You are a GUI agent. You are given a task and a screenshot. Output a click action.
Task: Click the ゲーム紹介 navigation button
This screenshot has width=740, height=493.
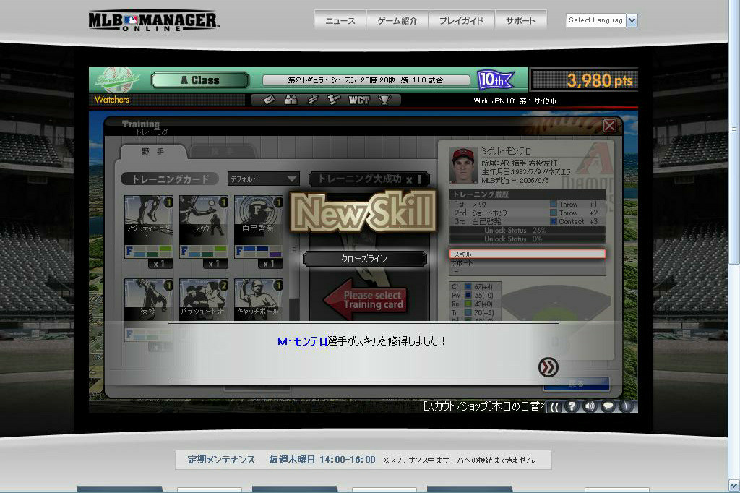tap(397, 21)
